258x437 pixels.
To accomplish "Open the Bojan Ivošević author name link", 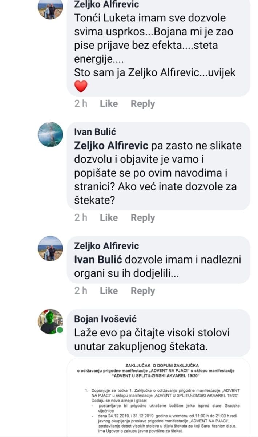I will coord(105,319).
